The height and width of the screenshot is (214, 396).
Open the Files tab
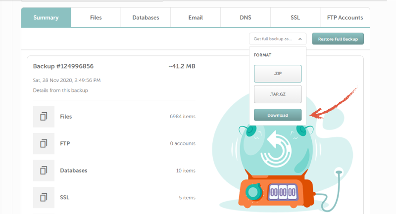point(96,17)
